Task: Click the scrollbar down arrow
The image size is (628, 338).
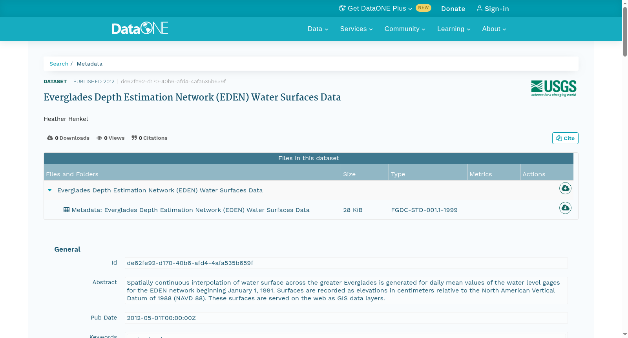Action: tap(625, 334)
